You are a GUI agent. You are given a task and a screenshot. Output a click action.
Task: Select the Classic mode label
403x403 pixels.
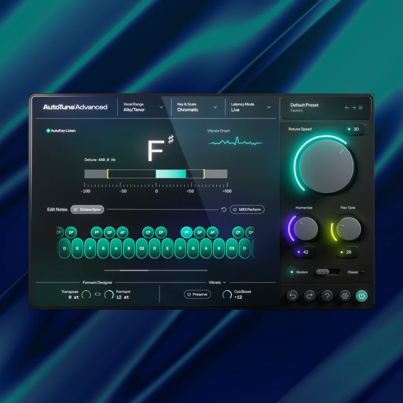point(353,272)
